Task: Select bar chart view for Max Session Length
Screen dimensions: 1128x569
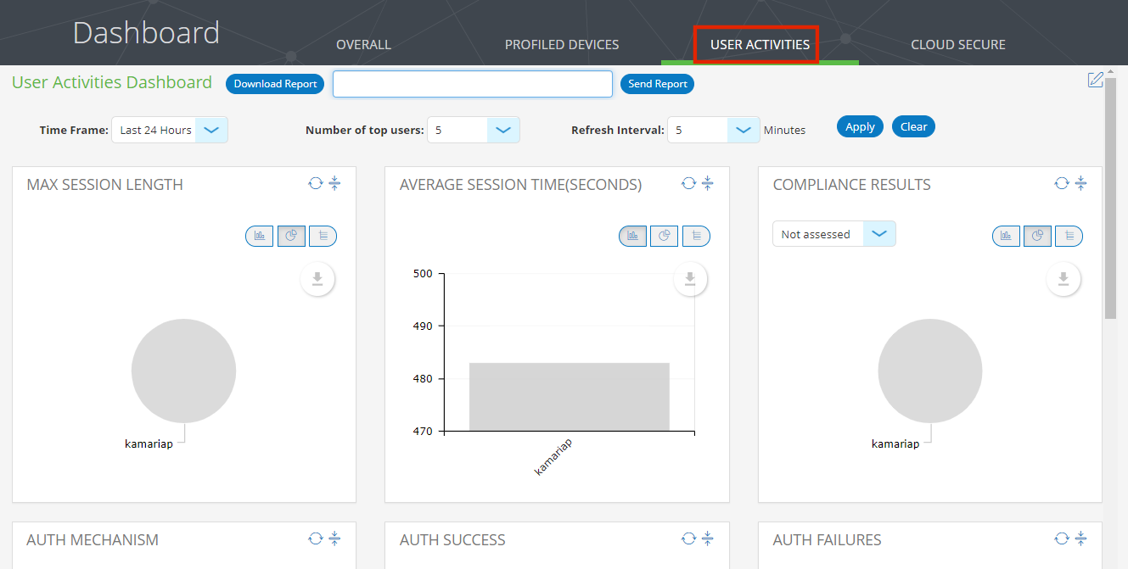Action: point(259,236)
